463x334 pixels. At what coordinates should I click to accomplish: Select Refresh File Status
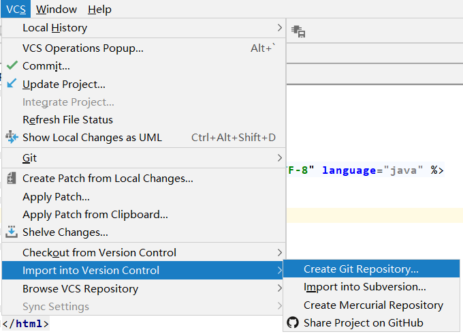click(x=67, y=119)
